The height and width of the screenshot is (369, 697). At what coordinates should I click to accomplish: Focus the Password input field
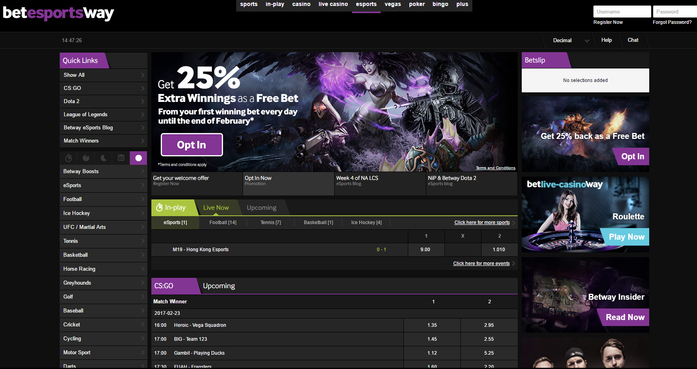pos(675,12)
